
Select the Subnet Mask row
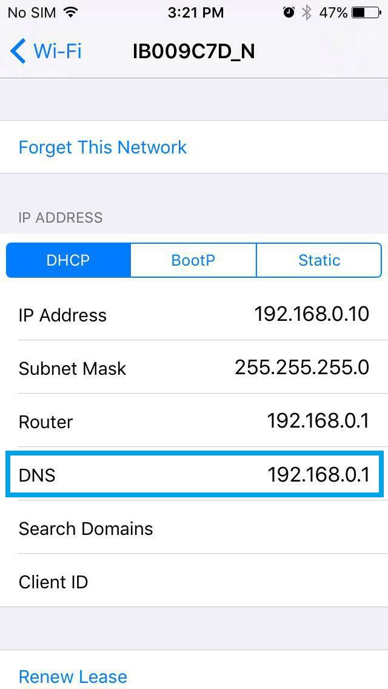click(x=194, y=368)
